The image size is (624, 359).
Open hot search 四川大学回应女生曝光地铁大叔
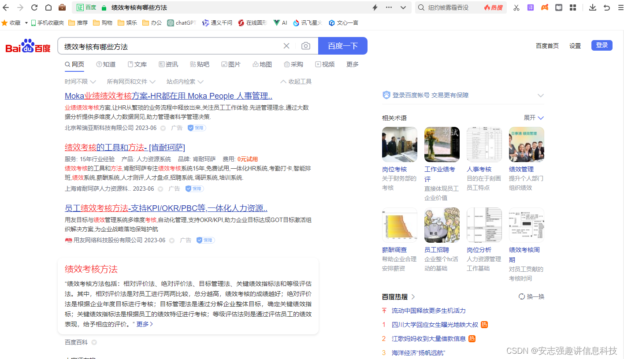coord(435,325)
